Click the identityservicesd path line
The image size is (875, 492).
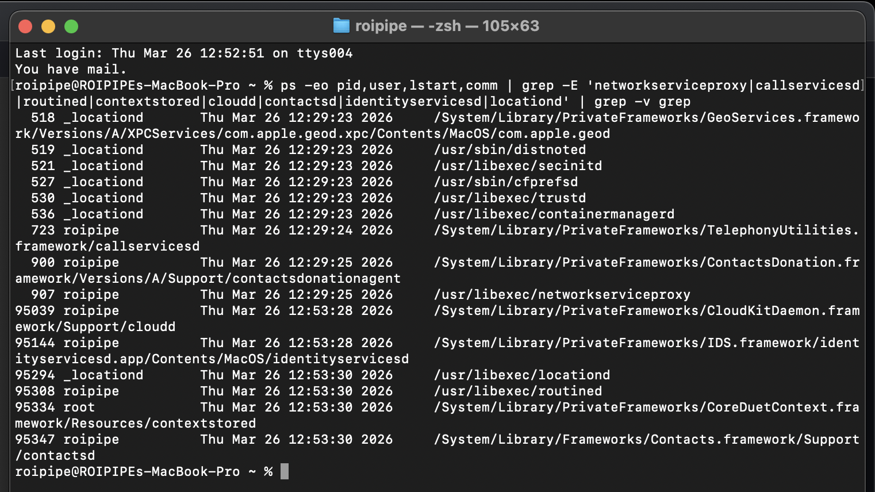(212, 359)
